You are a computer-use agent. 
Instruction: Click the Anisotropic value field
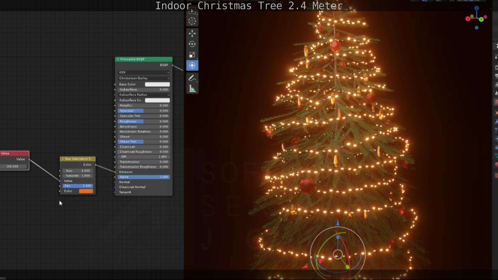coord(144,127)
